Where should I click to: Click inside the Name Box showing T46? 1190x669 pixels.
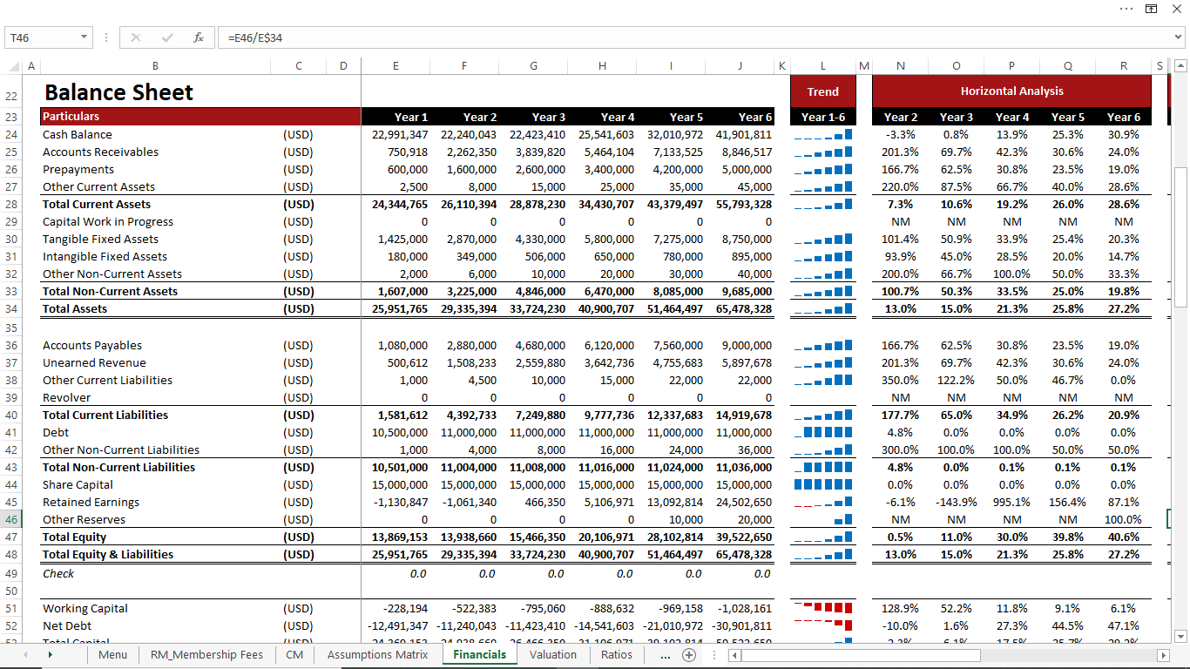point(42,37)
